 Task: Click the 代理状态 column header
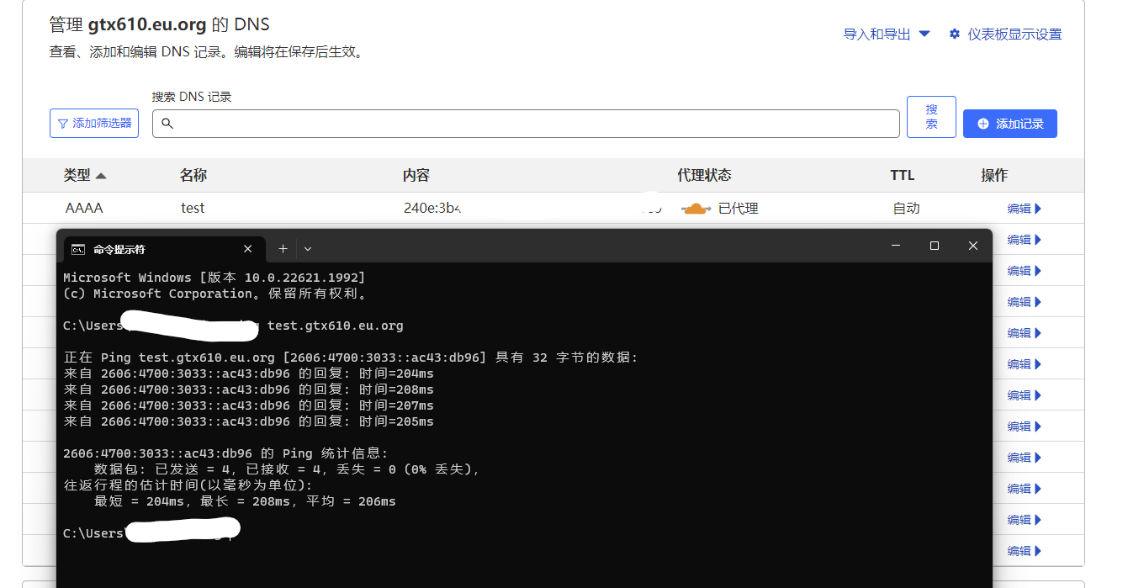pyautogui.click(x=704, y=175)
